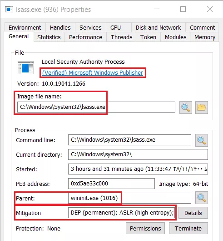Select the Handles tab
The width and height of the screenshot is (223, 241).
pos(60,27)
